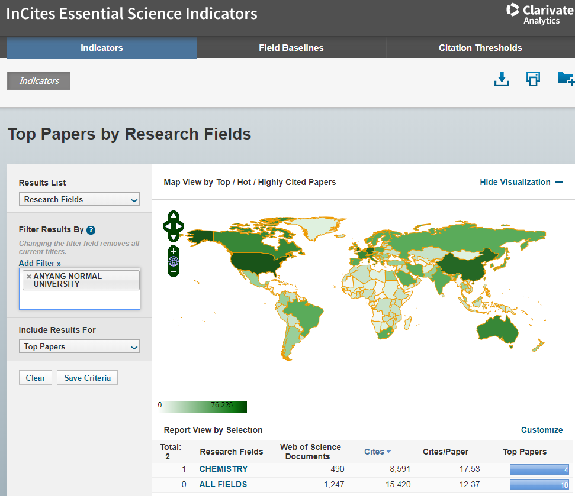Switch to the Field Baselines tab

[291, 48]
